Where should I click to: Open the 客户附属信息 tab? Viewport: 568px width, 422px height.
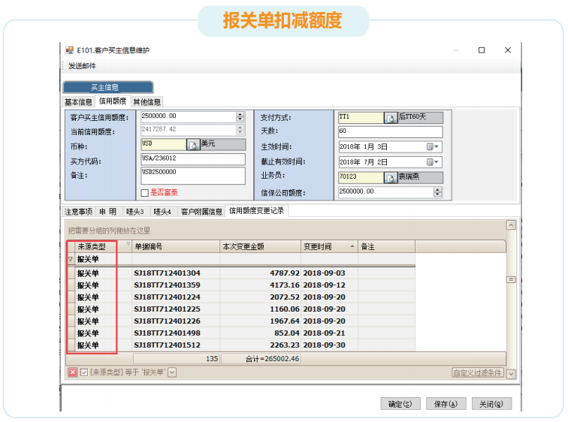pyautogui.click(x=201, y=212)
